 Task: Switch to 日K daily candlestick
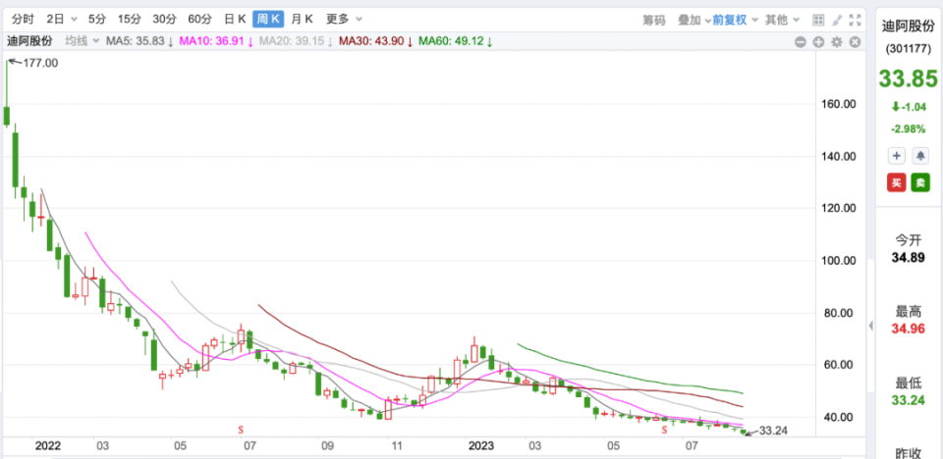point(235,20)
